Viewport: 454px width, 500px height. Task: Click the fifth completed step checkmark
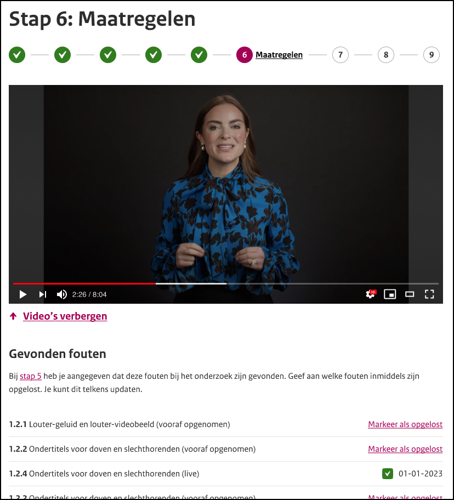[199, 55]
